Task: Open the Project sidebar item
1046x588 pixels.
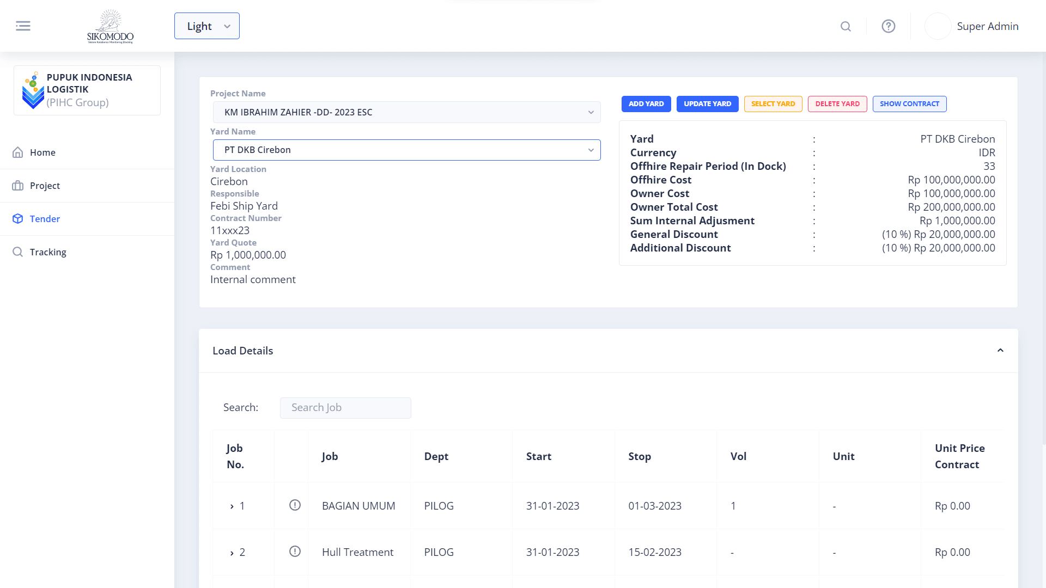Action: point(45,186)
